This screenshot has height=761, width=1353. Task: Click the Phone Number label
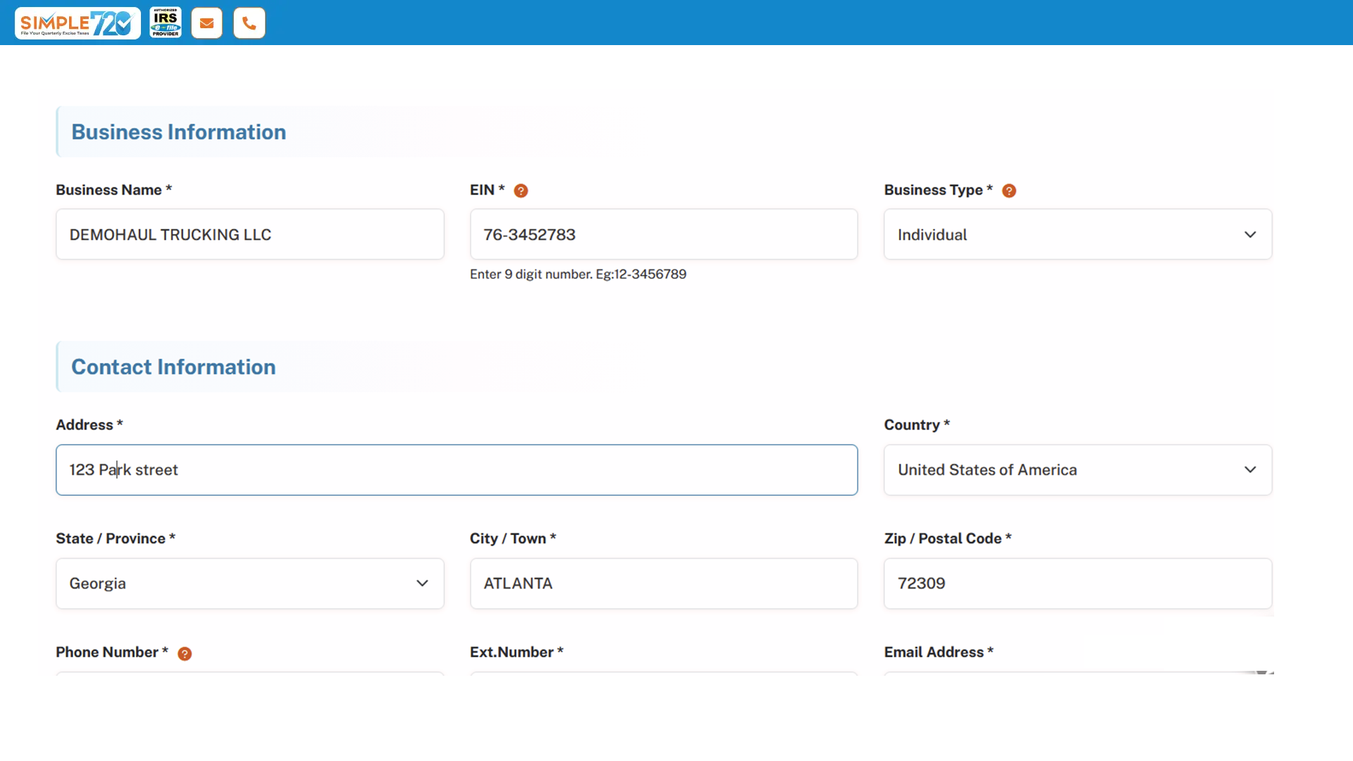(112, 652)
